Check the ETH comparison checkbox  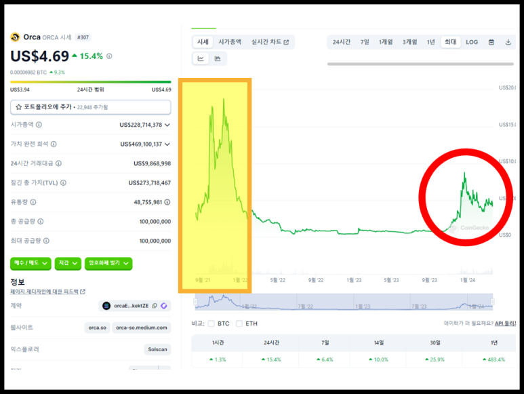[239, 323]
